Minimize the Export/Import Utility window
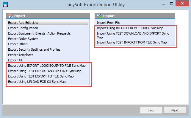The width and height of the screenshot is (191, 118). pyautogui.click(x=164, y=4)
